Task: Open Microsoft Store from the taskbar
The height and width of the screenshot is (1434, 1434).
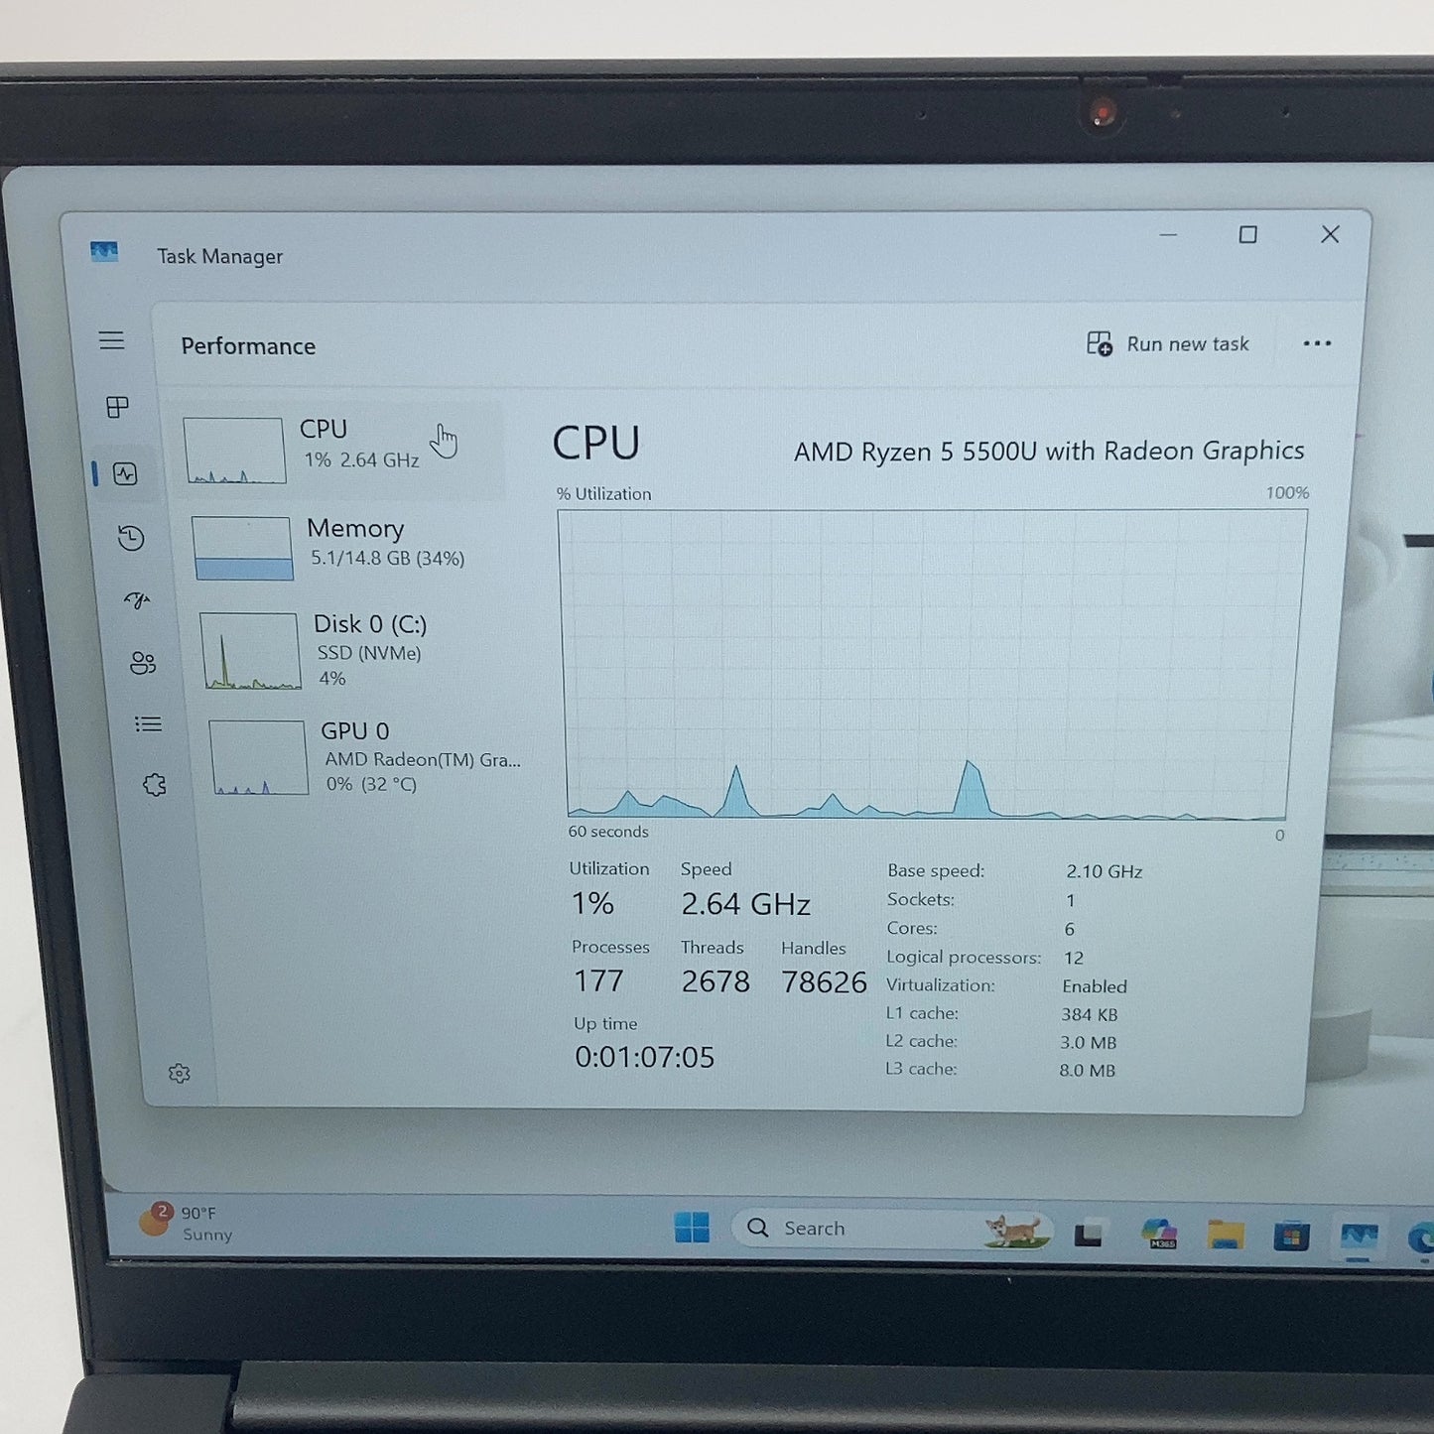Action: (x=1291, y=1236)
